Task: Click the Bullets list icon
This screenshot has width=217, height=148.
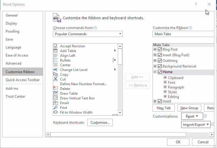Action: tap(55, 60)
